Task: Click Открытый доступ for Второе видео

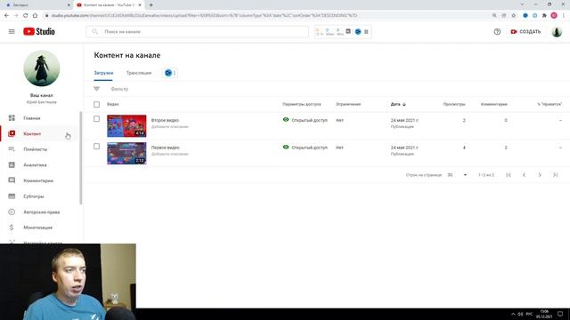Action: coord(309,120)
